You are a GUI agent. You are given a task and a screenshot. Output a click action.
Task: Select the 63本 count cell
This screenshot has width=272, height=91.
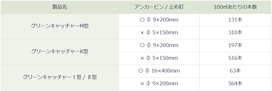coord(235,71)
